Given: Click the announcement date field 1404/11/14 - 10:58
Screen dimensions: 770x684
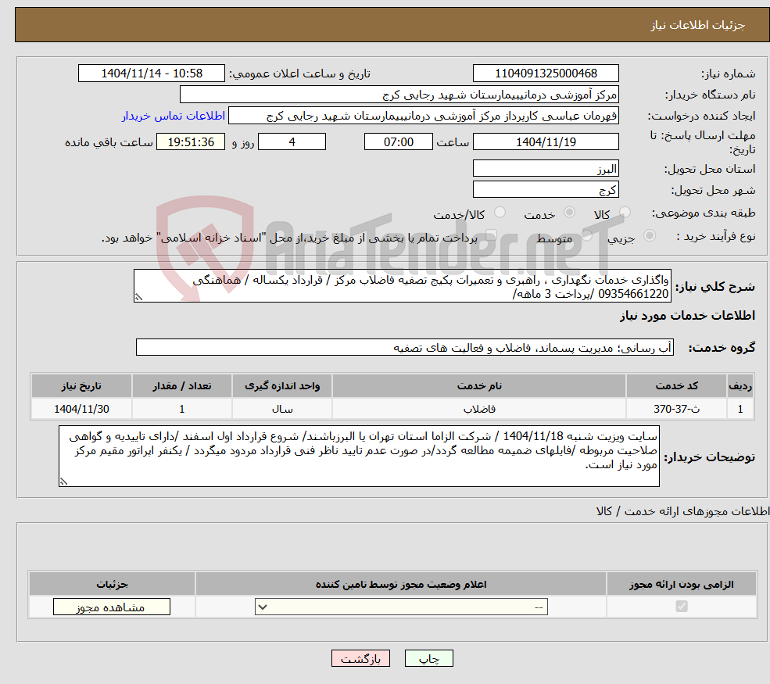Looking at the screenshot, I should coord(151,73).
